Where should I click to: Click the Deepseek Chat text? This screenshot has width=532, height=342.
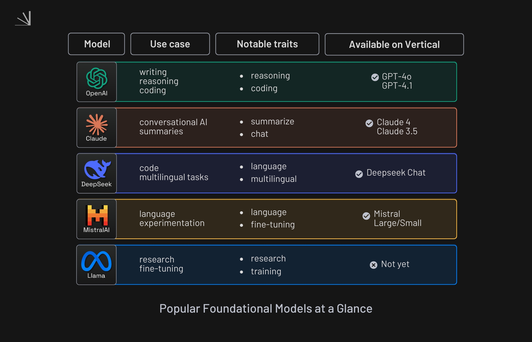pos(396,173)
